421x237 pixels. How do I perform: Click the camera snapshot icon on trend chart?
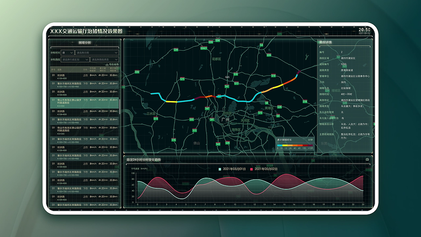click(367, 160)
